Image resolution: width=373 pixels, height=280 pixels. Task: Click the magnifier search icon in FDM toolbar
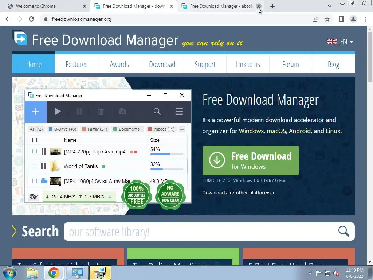tap(157, 112)
